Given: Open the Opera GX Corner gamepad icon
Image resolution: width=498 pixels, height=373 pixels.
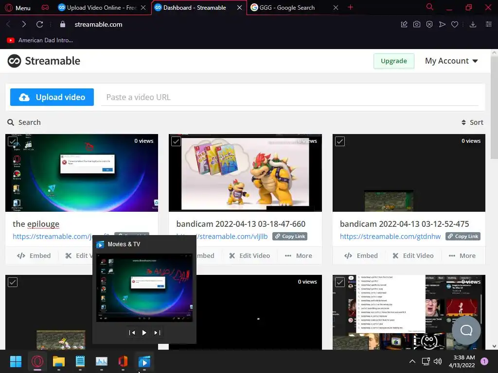Looking at the screenshot, I should click(45, 7).
